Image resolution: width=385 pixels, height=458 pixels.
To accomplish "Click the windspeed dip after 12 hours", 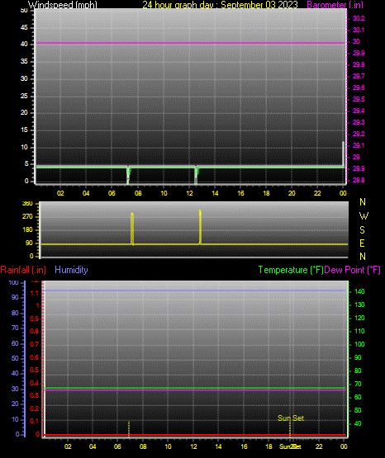I will point(196,174).
